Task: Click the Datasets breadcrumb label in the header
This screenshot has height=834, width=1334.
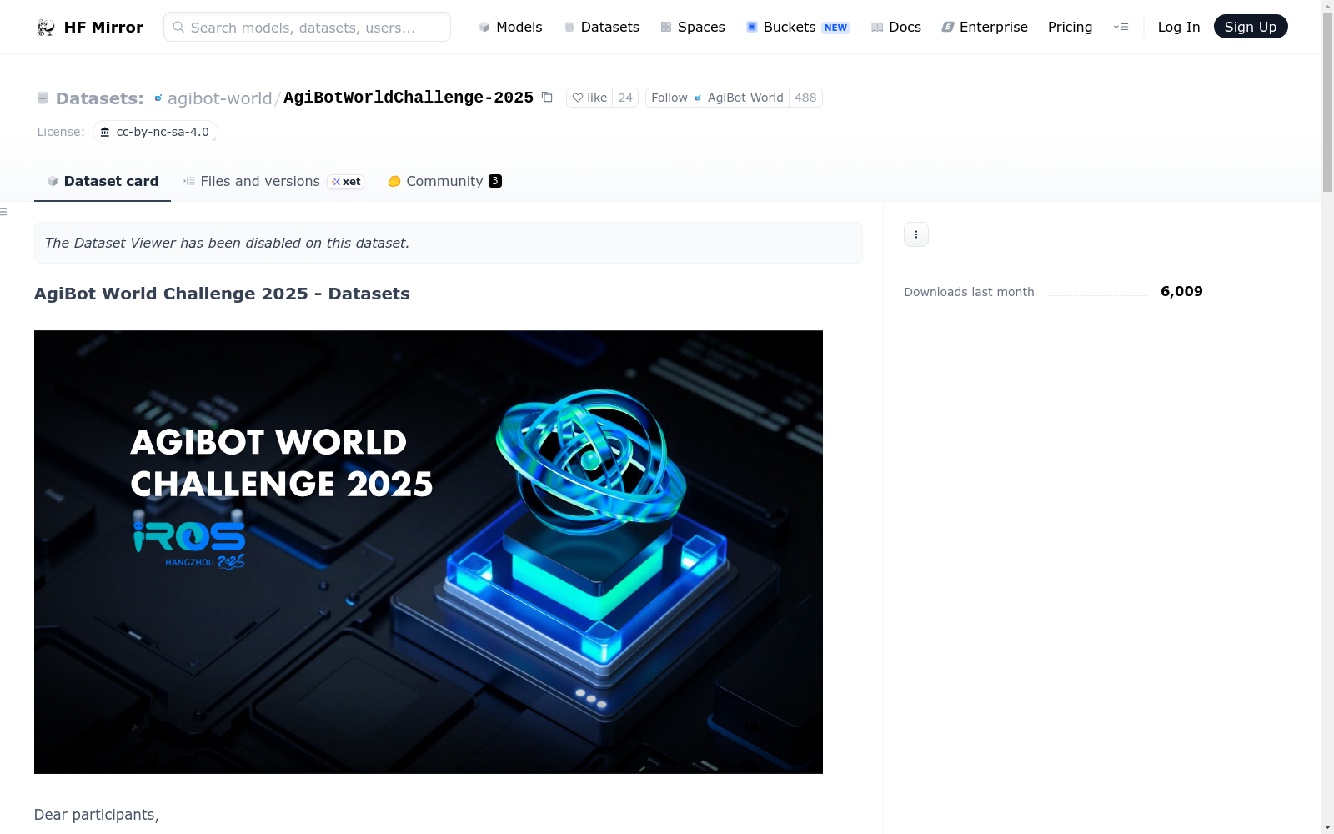Action: [99, 98]
